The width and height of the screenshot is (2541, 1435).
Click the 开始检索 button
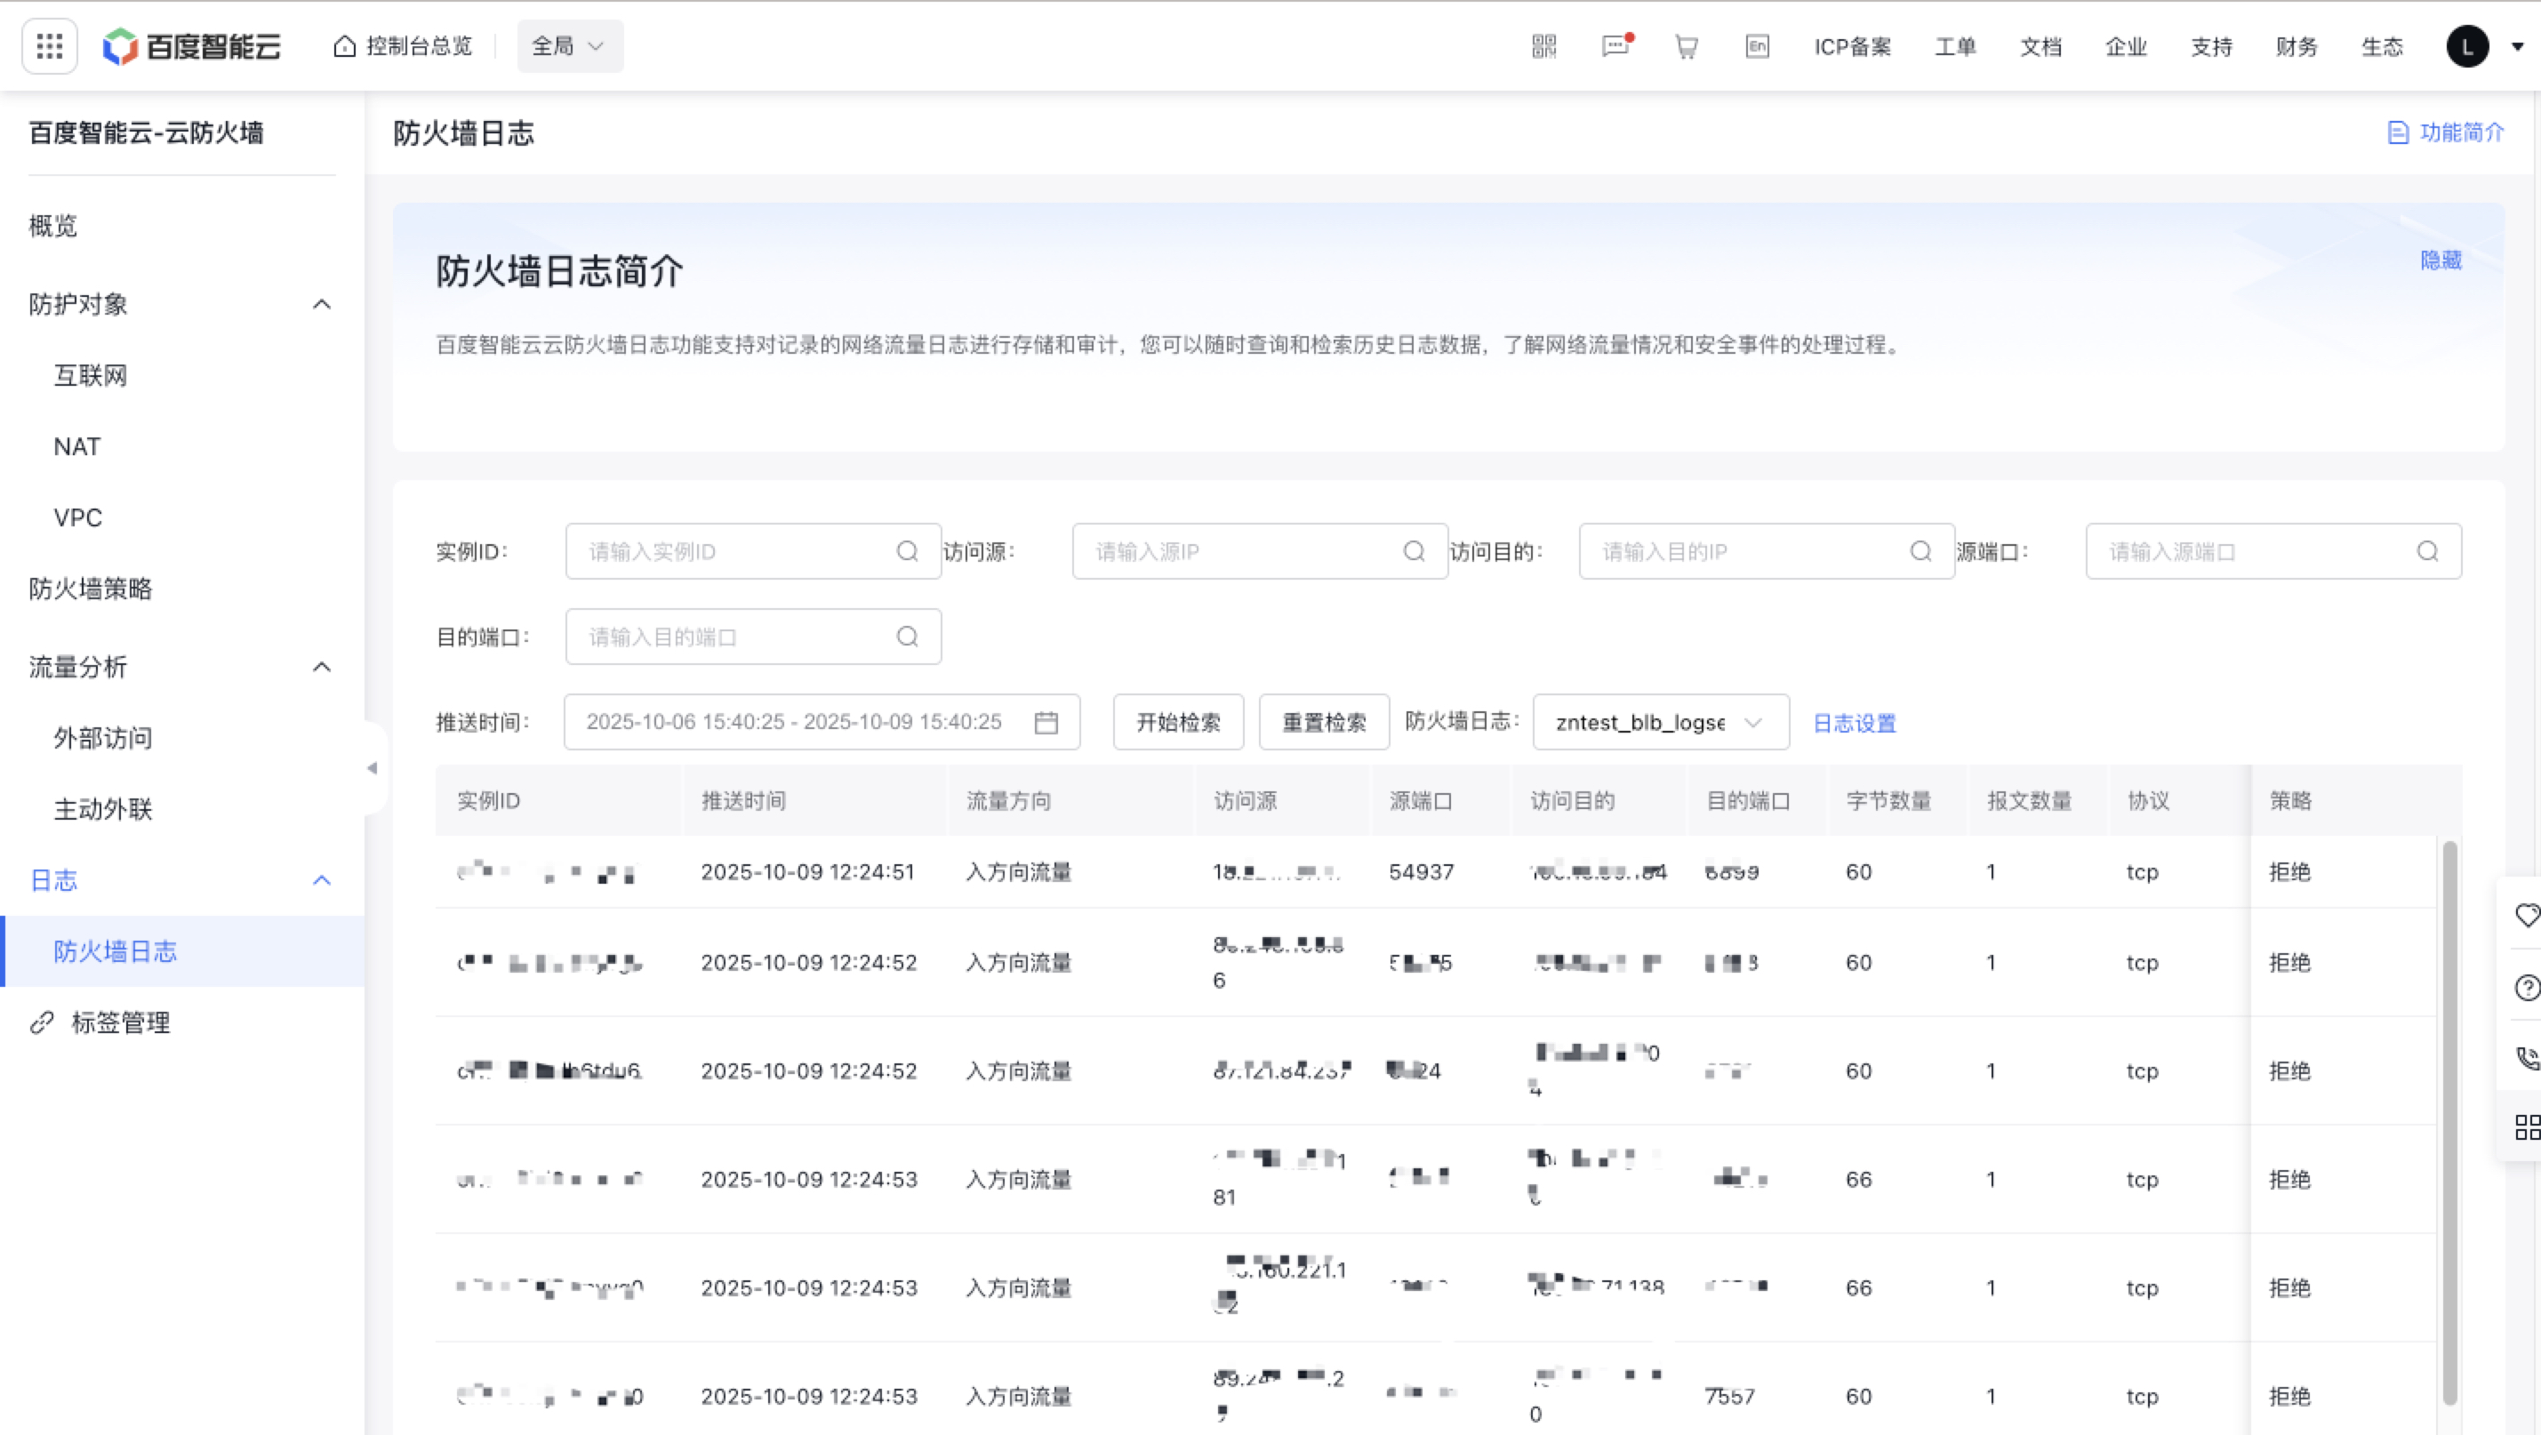point(1178,723)
